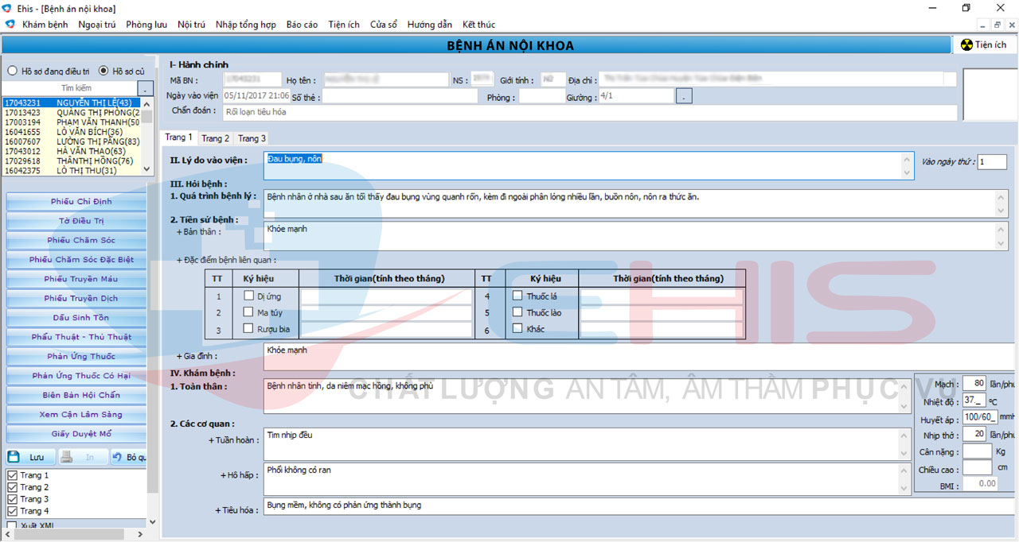Open the Nhập tổng hợp menu
The height and width of the screenshot is (542, 1019).
[246, 25]
